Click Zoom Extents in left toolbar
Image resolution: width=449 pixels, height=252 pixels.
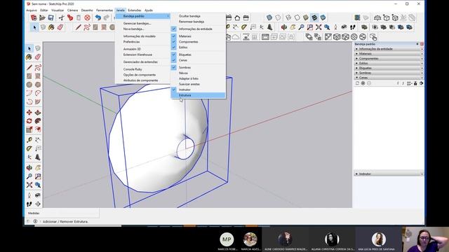(29, 185)
